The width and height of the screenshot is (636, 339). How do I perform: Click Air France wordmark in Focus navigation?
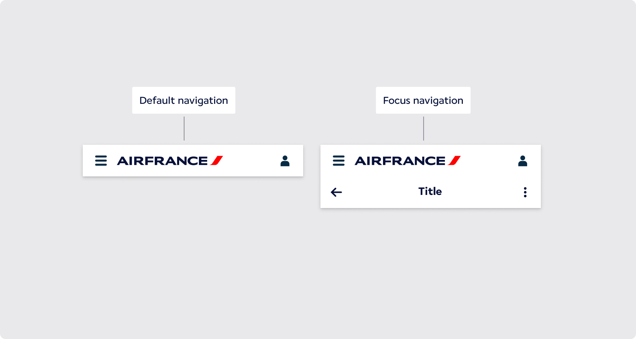coord(400,161)
